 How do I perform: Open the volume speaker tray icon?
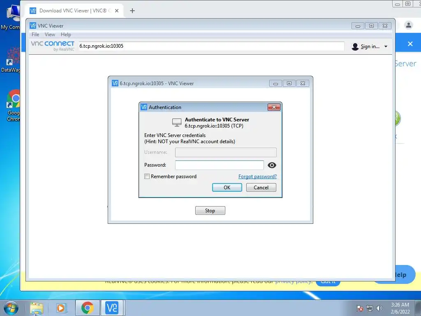(379, 309)
